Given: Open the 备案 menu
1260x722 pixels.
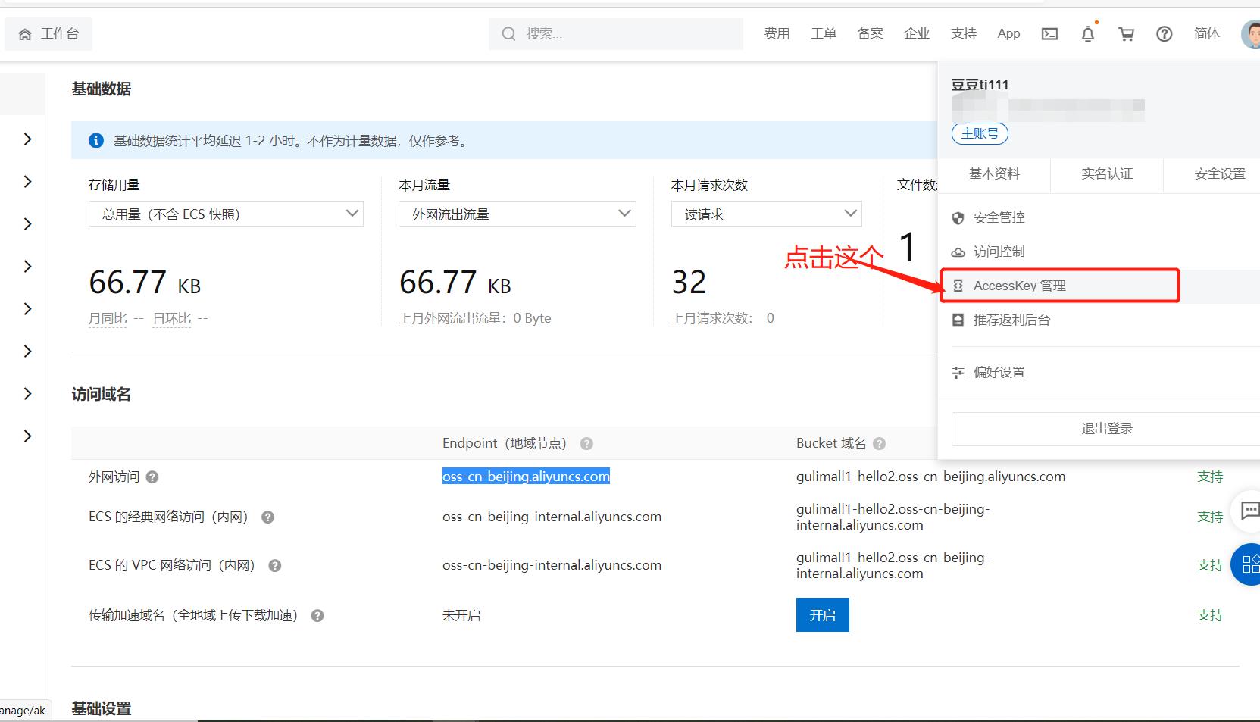Looking at the screenshot, I should 870,33.
